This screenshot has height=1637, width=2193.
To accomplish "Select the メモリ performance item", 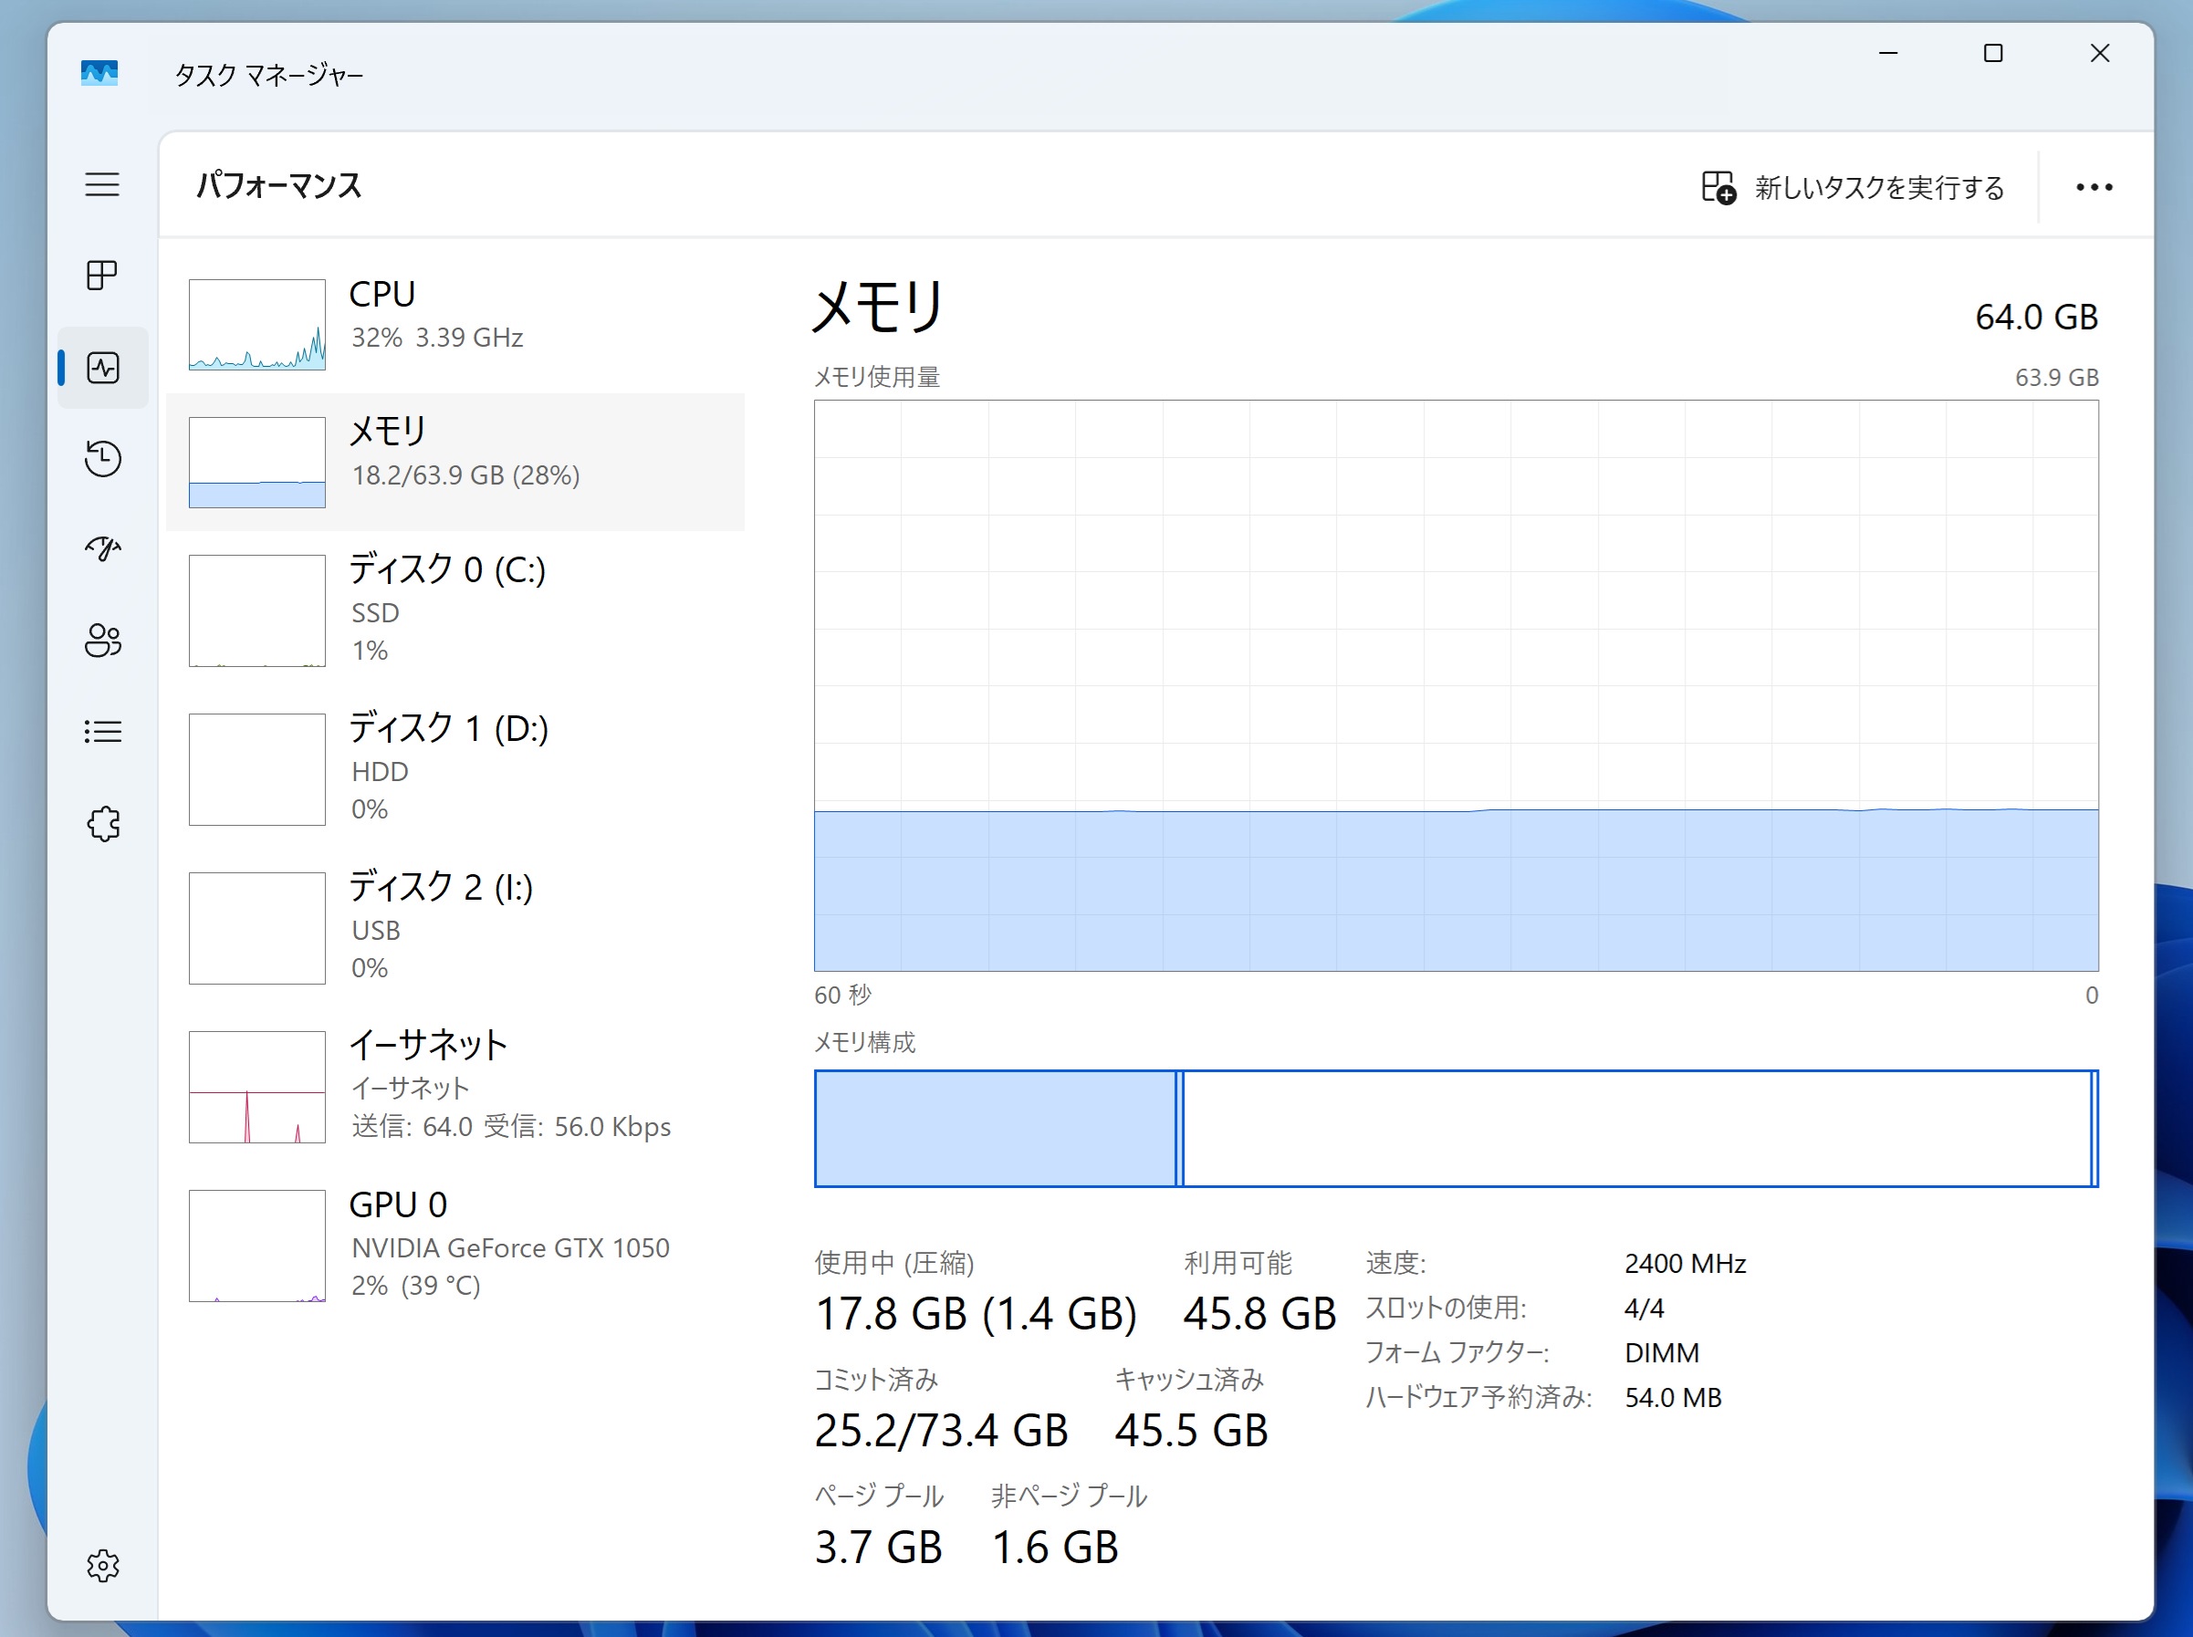I will [x=455, y=462].
